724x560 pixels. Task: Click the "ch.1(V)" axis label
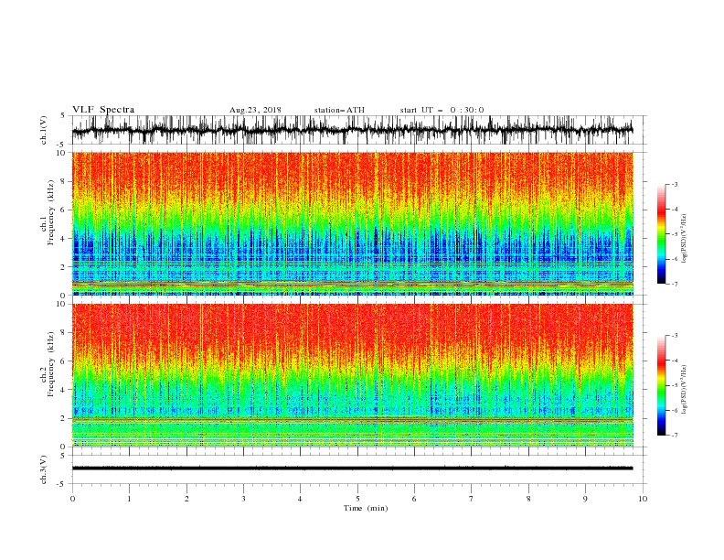44,130
